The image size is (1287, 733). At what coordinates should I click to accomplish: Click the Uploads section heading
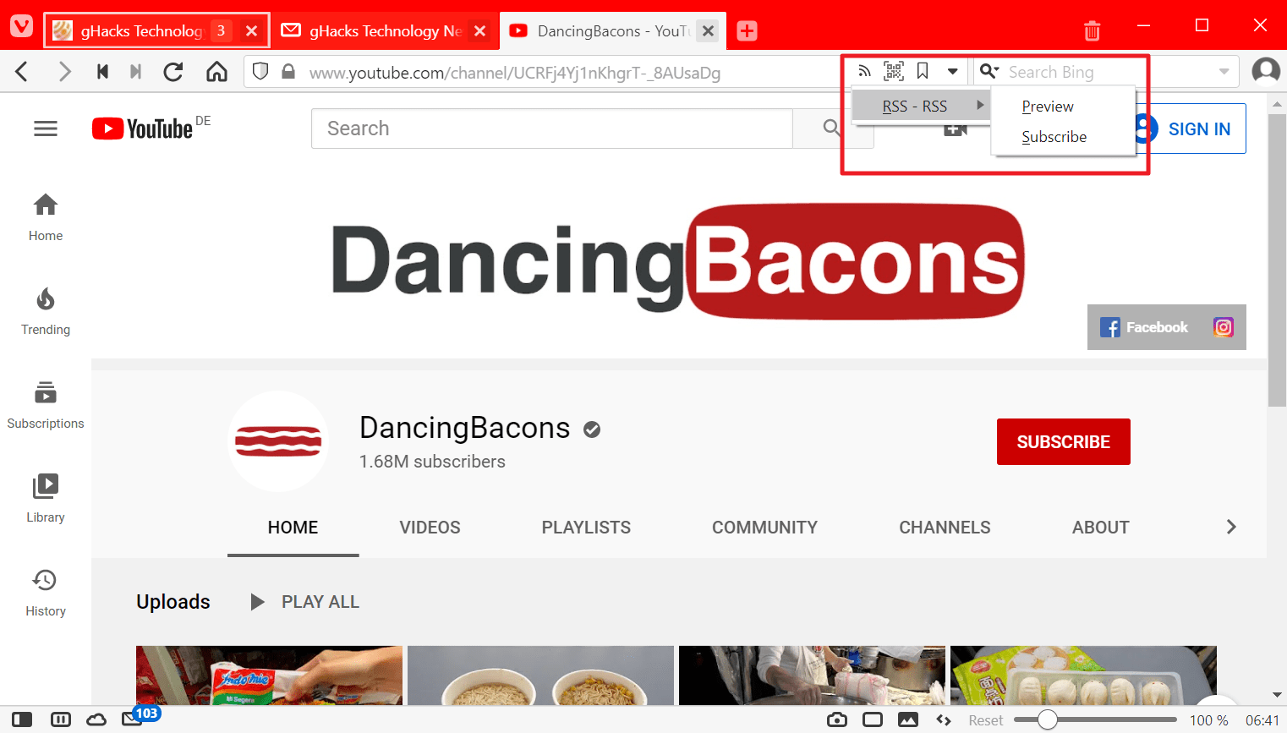(173, 602)
